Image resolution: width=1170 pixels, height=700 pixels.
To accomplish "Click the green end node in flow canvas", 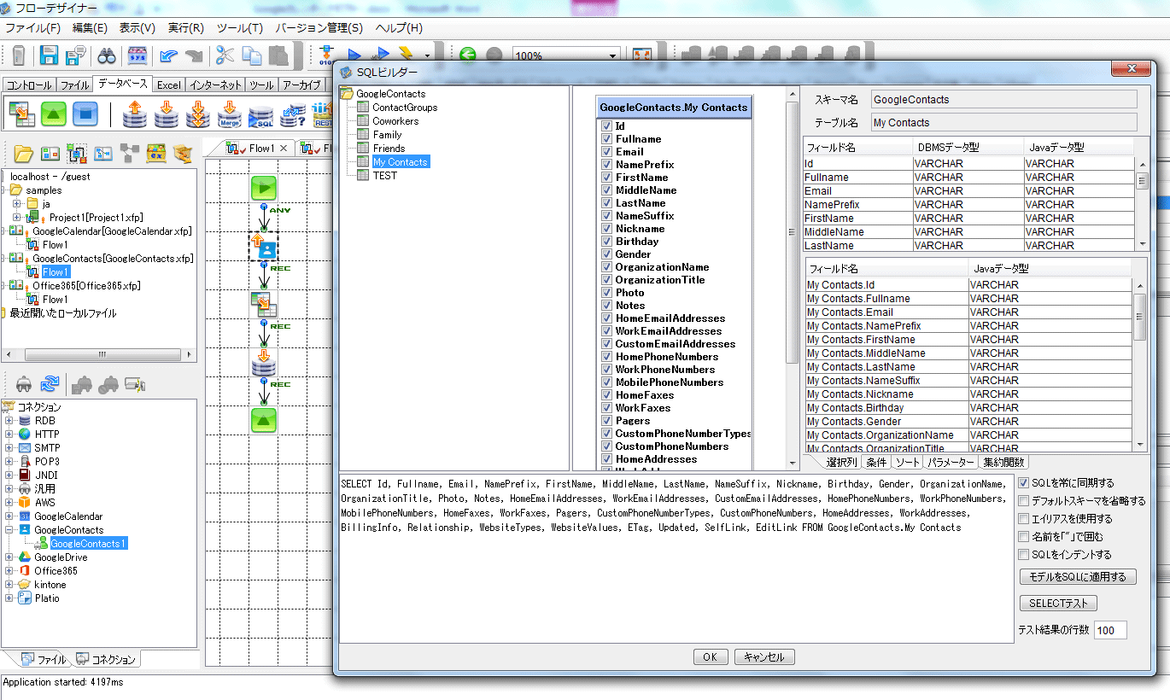I will [264, 419].
